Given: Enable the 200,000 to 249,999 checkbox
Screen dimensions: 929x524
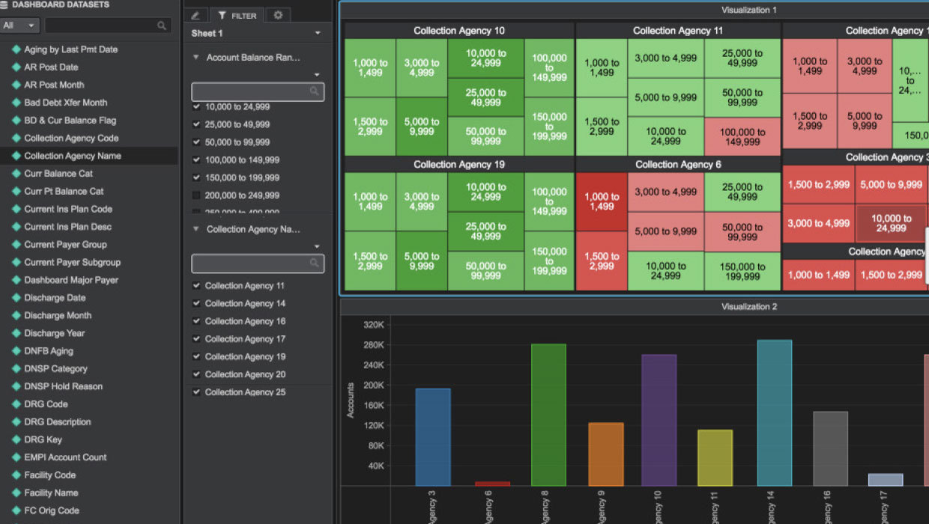Looking at the screenshot, I should [197, 195].
